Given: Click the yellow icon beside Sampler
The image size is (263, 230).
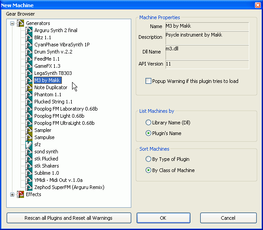Looking at the screenshot, I should pos(29,130).
